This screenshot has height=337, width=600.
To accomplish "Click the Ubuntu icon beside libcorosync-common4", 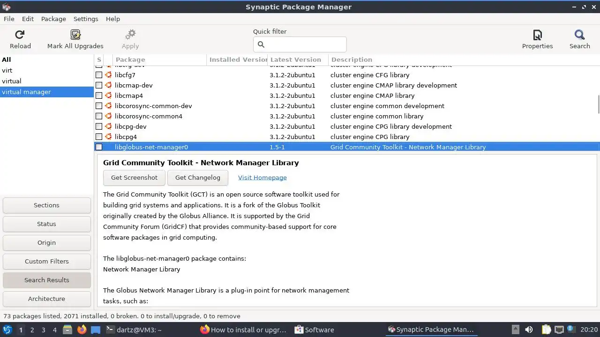I will click(x=108, y=116).
